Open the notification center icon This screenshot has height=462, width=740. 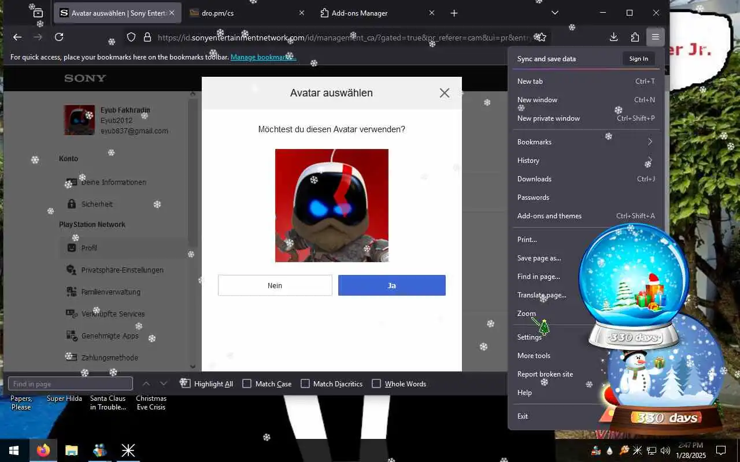click(721, 450)
